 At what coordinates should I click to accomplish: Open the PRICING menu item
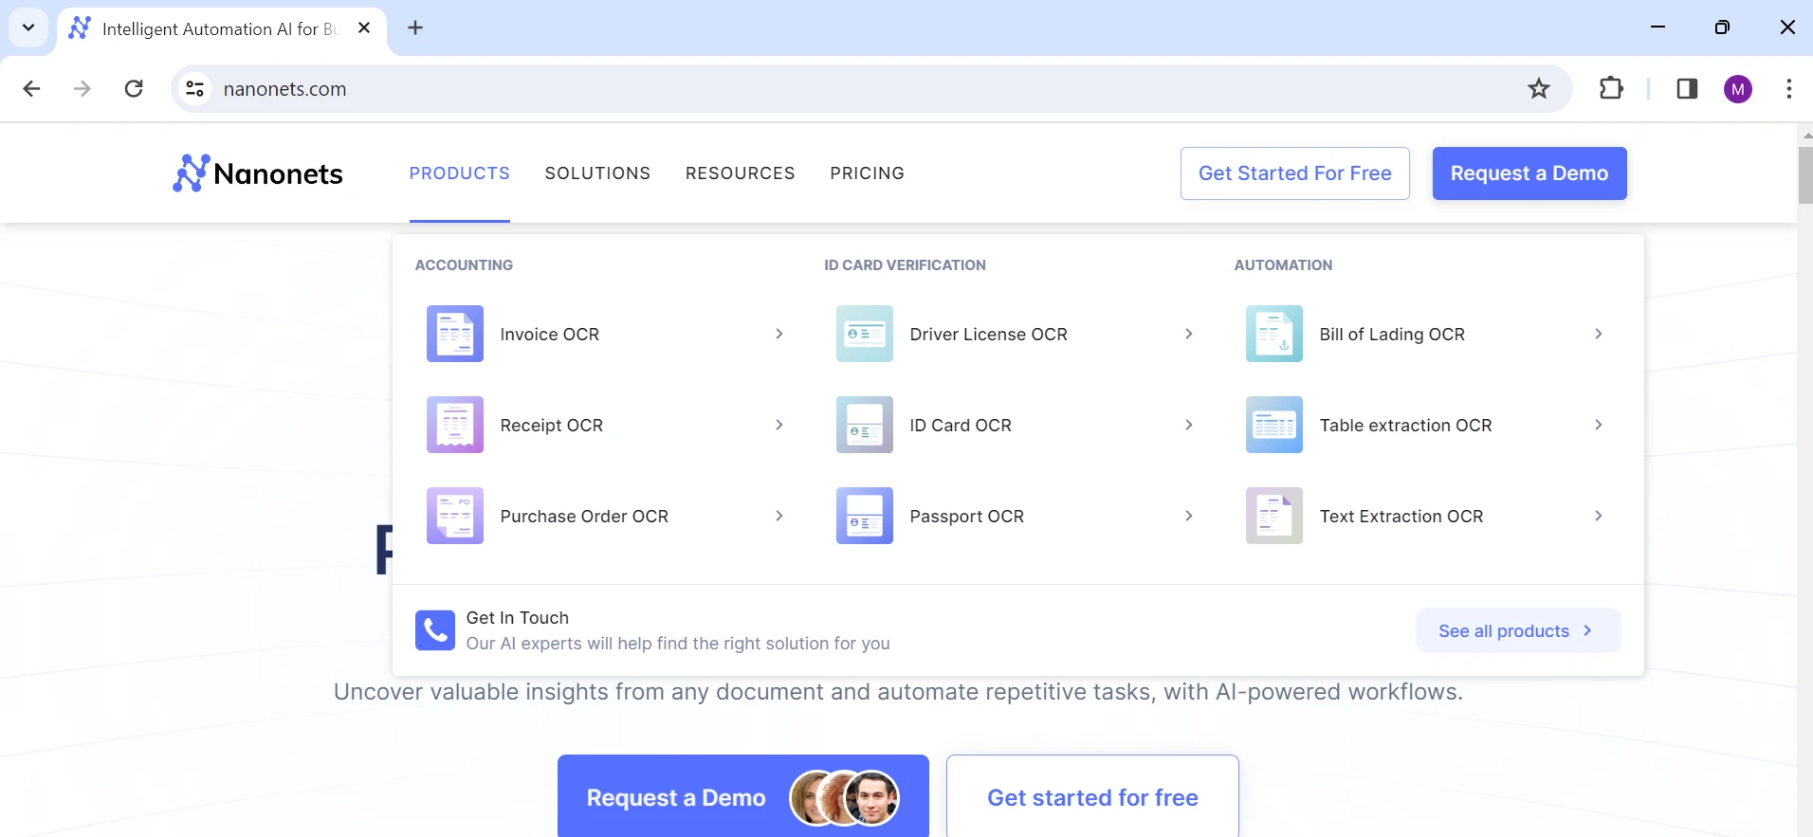point(867,173)
